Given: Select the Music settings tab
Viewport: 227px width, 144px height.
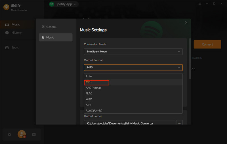Looking at the screenshot, I should [x=56, y=37].
